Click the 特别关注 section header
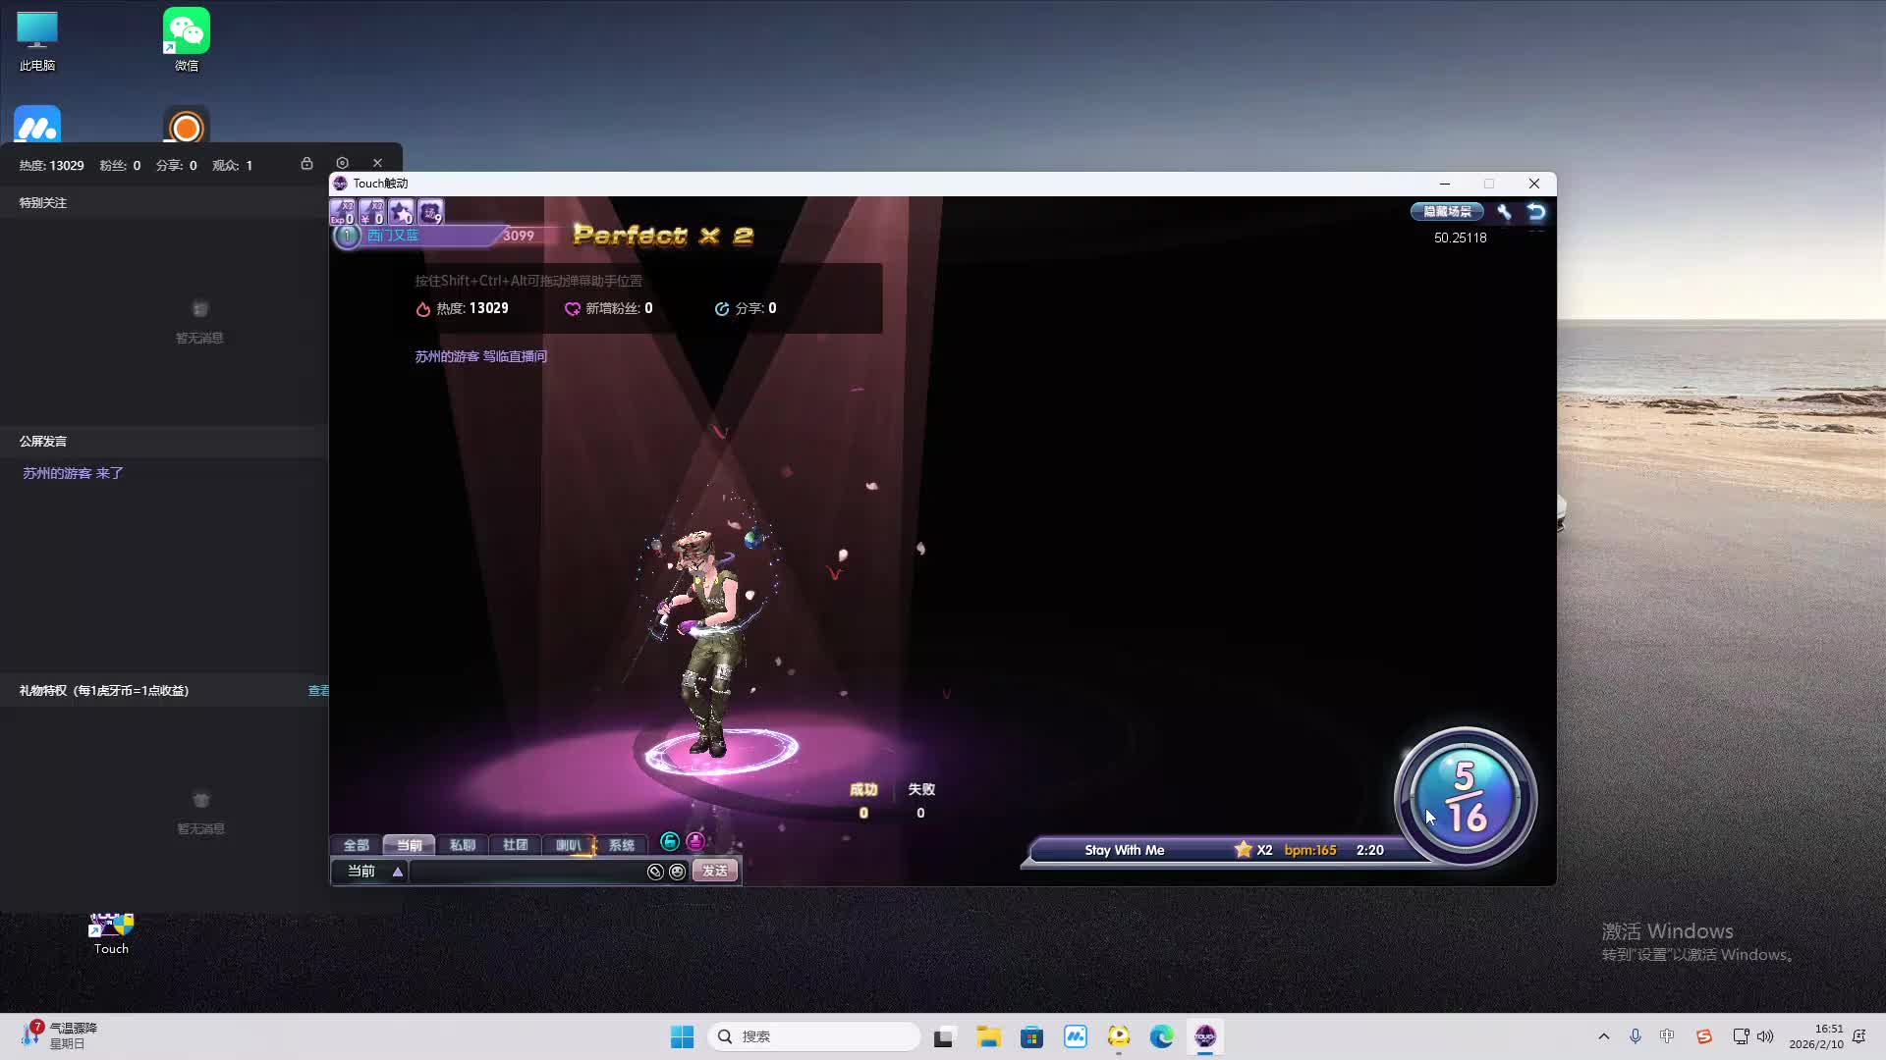The image size is (1886, 1060). point(43,203)
